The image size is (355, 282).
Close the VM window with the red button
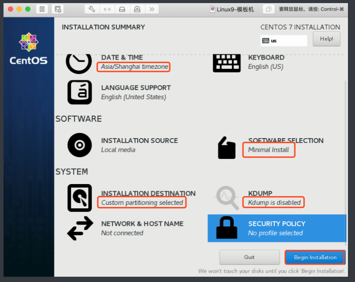coord(11,9)
